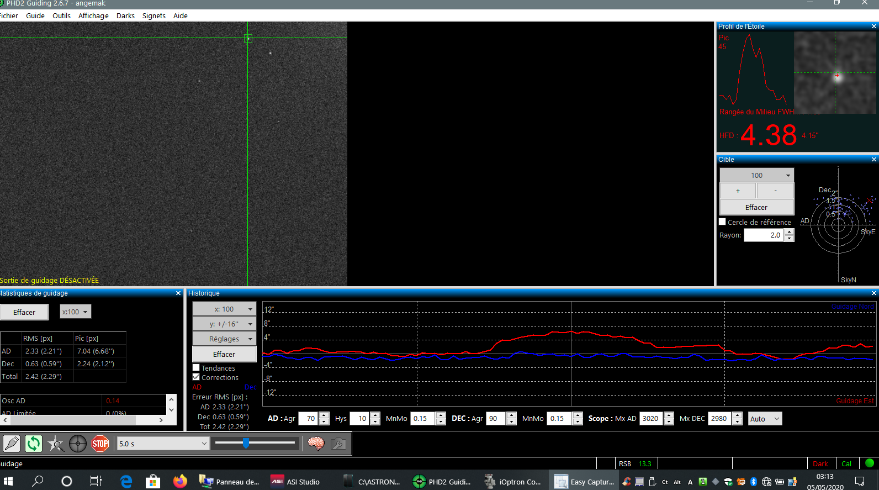Open the 5.0 s exposure dropdown
Screen dimensions: 879x490
point(163,444)
